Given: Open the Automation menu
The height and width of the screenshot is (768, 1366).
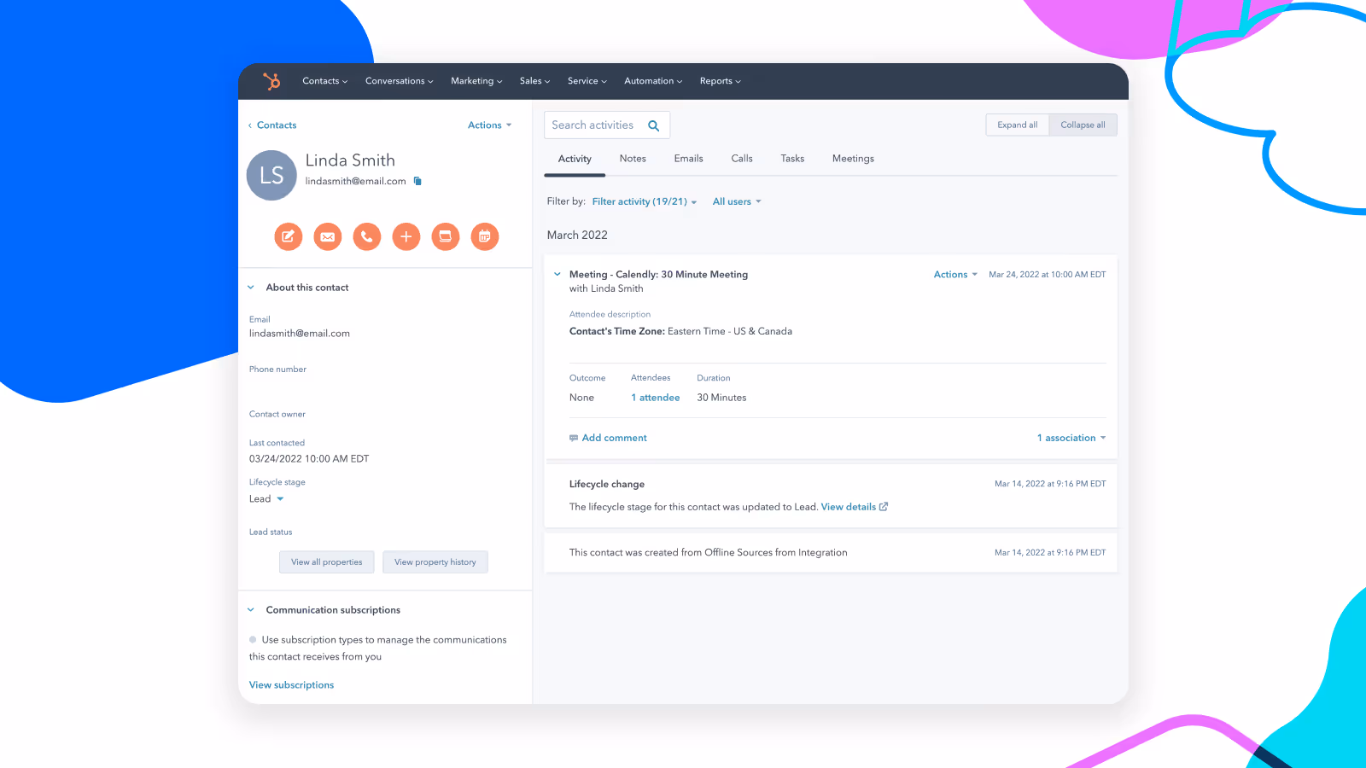Looking at the screenshot, I should [x=653, y=81].
